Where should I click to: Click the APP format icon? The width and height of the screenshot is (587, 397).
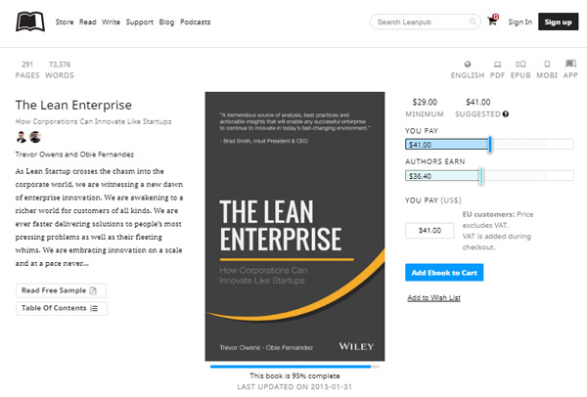(572, 64)
